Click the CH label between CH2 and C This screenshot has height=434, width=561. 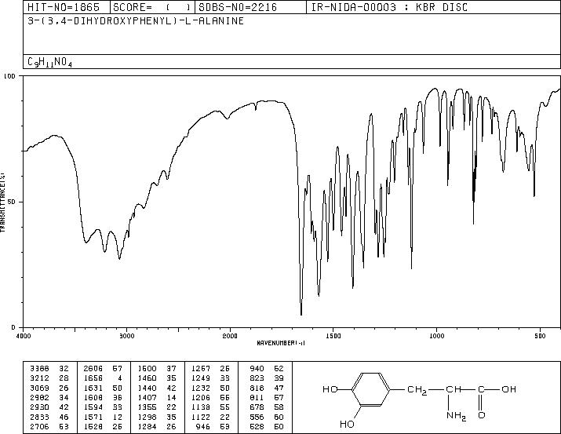pyautogui.click(x=454, y=389)
